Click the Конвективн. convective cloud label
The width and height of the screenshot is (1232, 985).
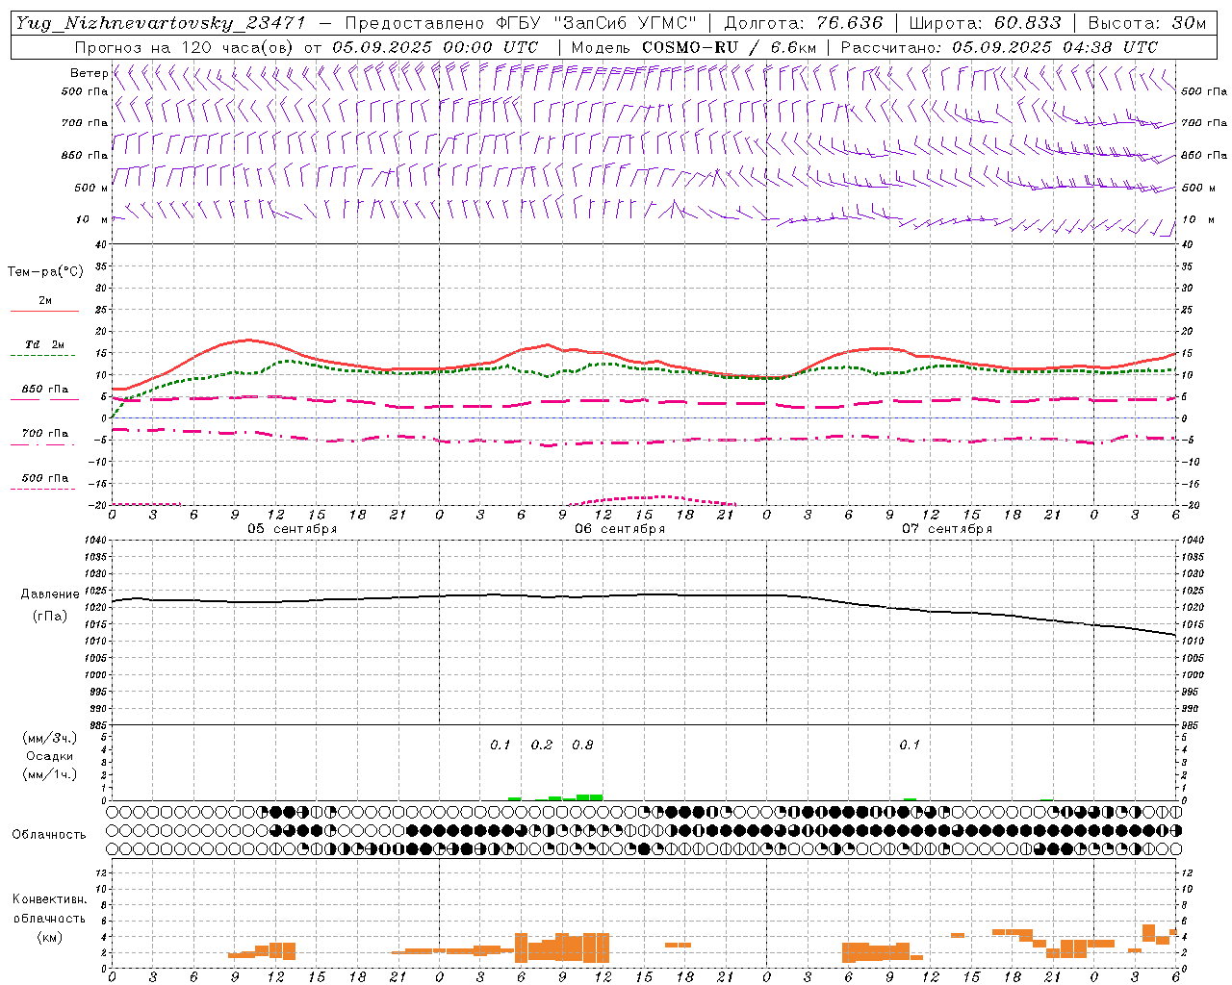(49, 899)
